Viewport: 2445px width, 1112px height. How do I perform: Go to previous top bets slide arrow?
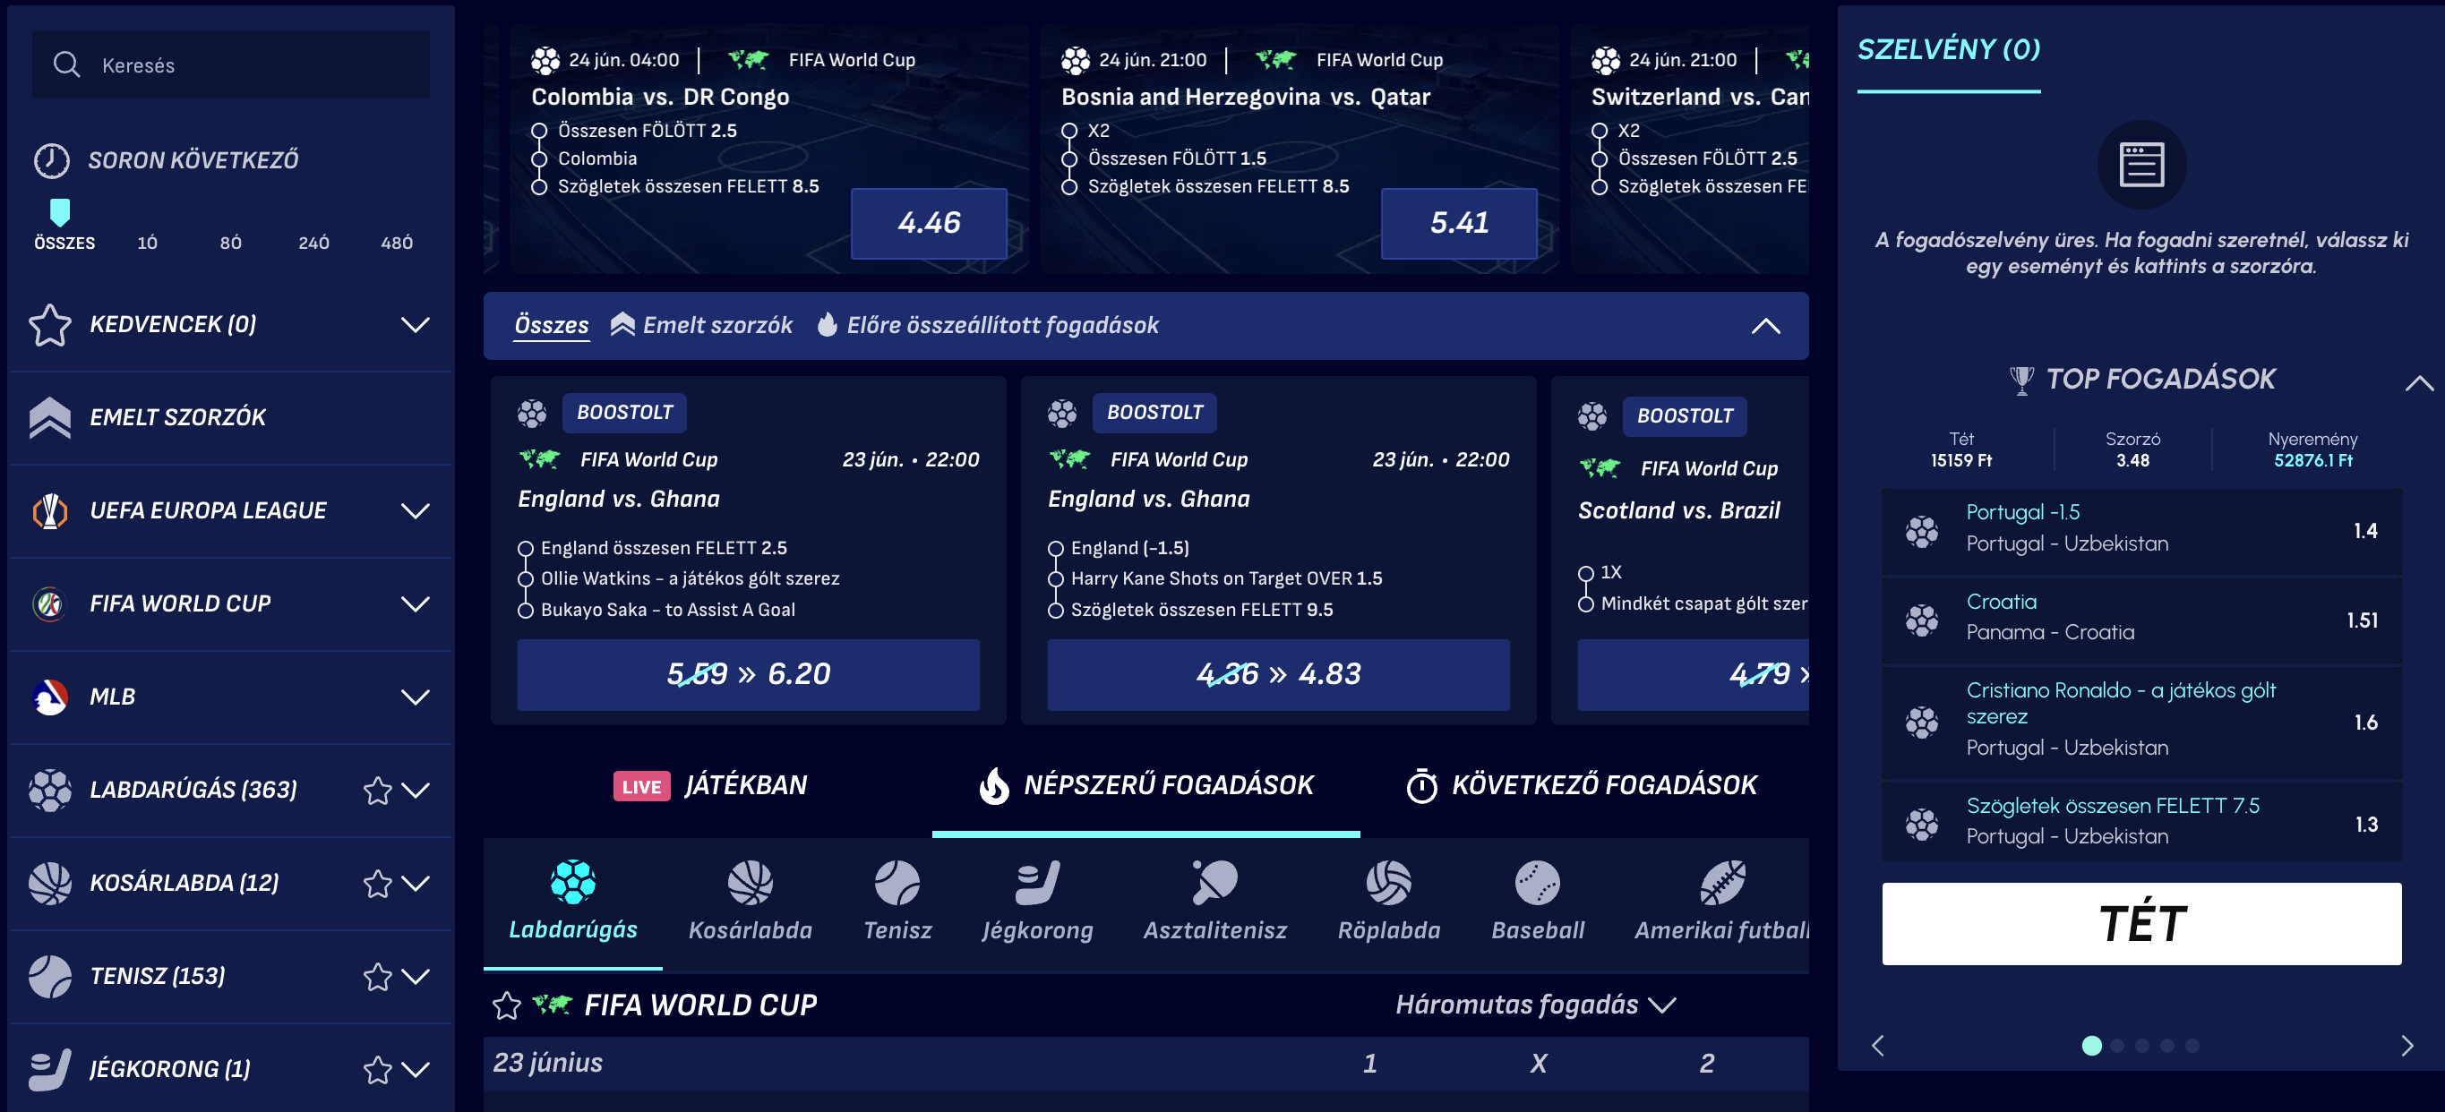point(1877,1046)
